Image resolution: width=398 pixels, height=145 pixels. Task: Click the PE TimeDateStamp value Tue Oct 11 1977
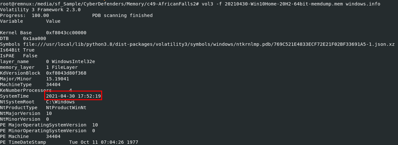click(x=103, y=142)
